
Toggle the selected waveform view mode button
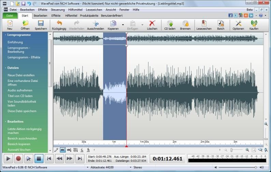coord(63,150)
